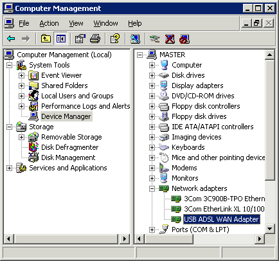This screenshot has width=279, height=261.
Task: Select Disk Management in the tree
Action: [68, 157]
